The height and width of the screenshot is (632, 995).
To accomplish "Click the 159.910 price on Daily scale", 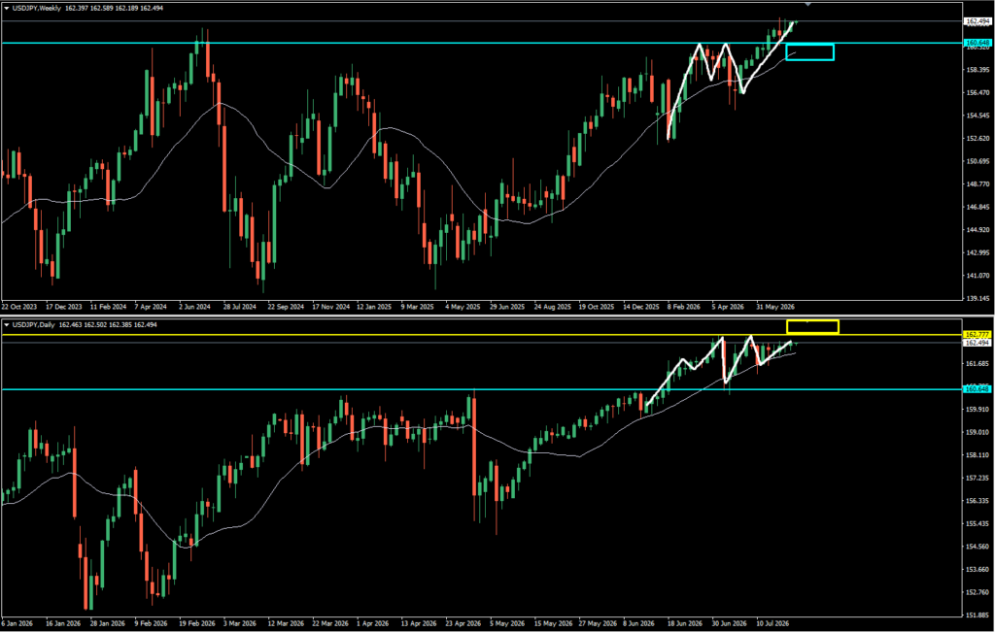I will pyautogui.click(x=978, y=410).
